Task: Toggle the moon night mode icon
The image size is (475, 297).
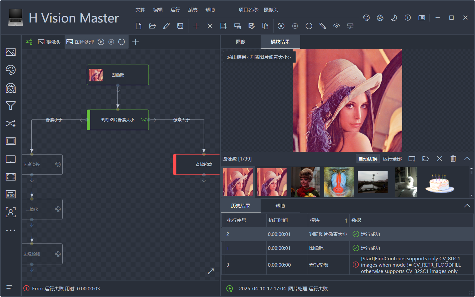Action: coord(394,18)
